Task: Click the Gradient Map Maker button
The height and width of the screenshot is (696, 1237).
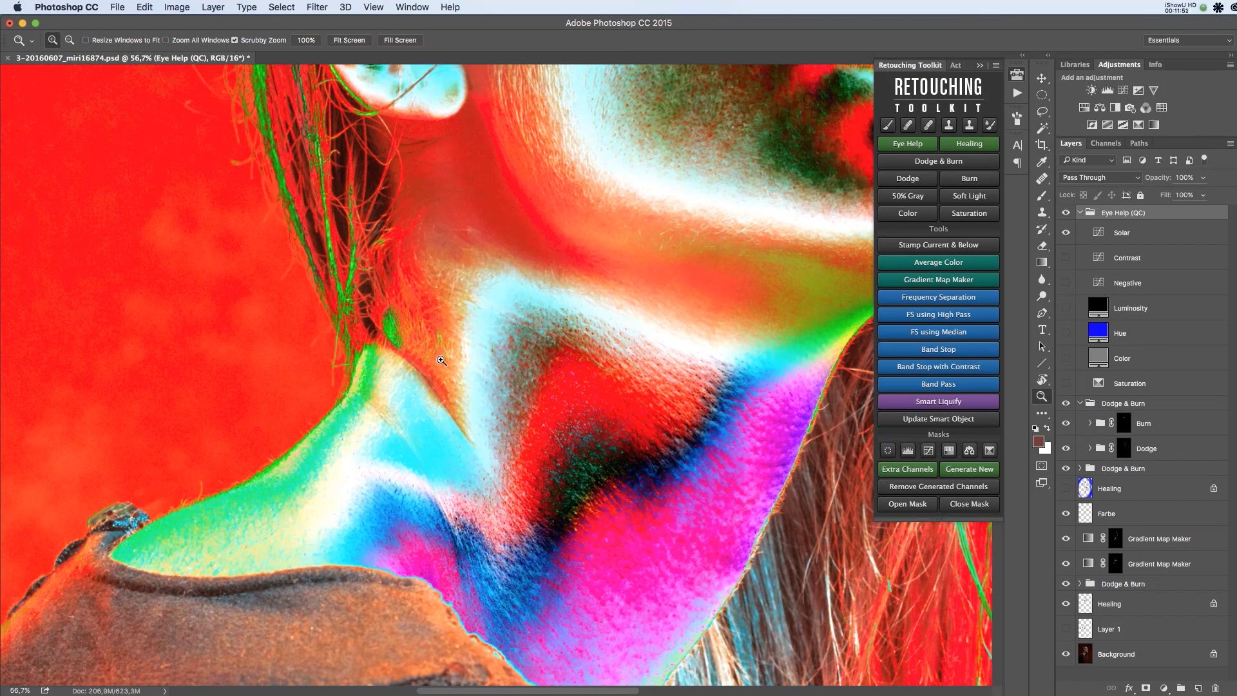Action: (x=938, y=280)
